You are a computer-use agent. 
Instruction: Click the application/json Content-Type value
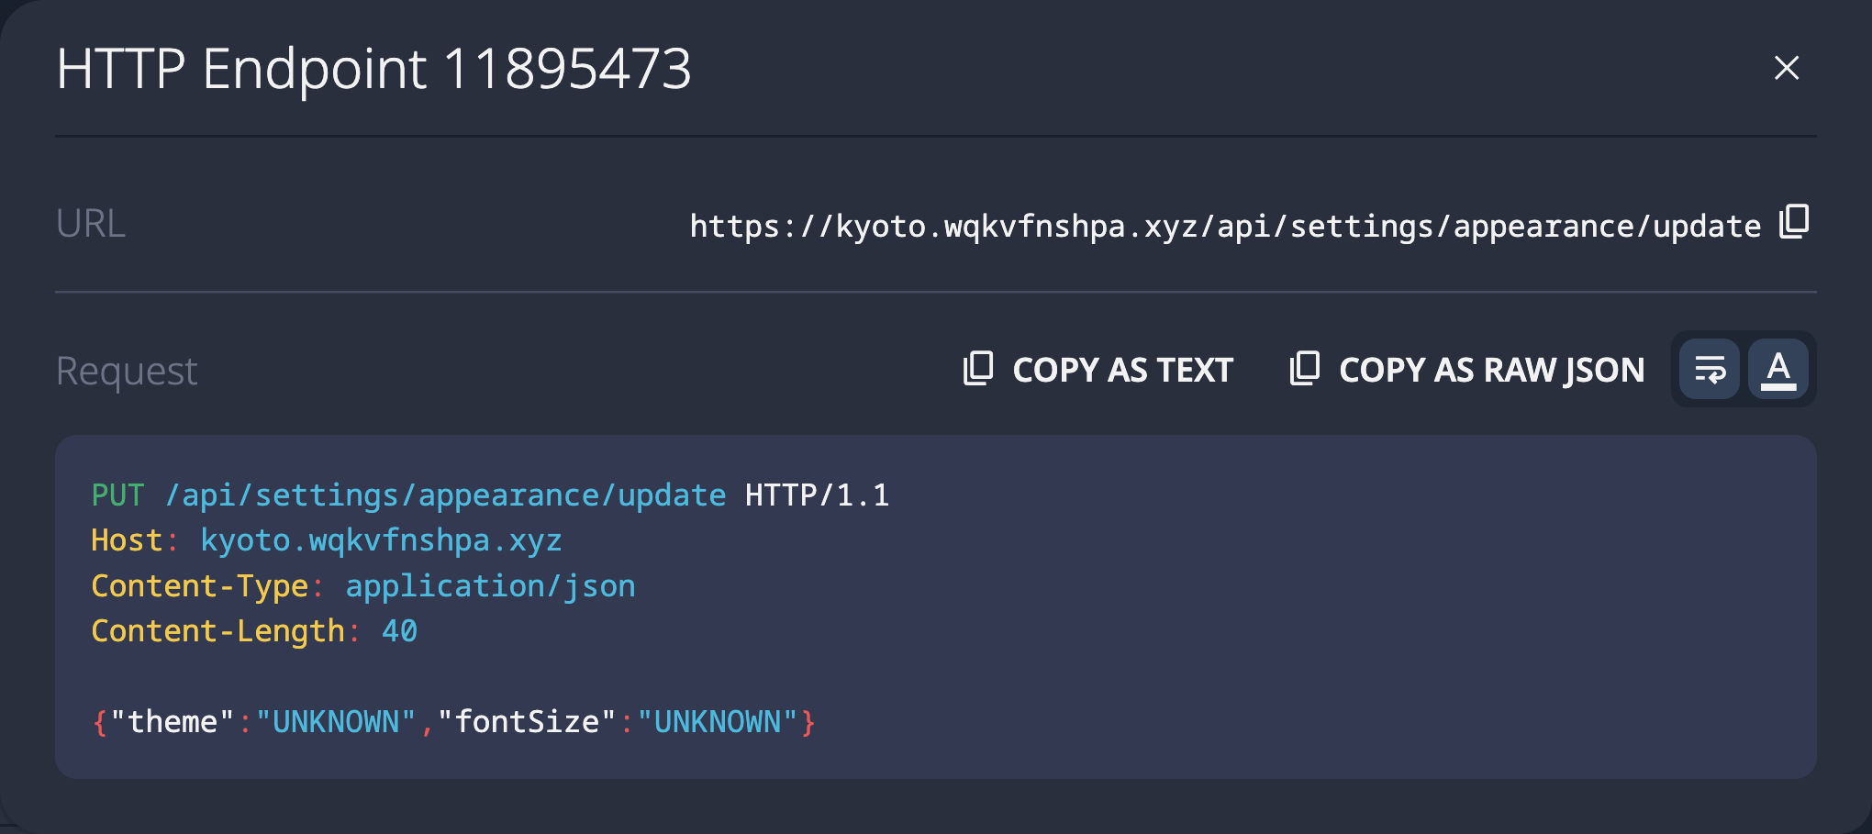tap(490, 586)
